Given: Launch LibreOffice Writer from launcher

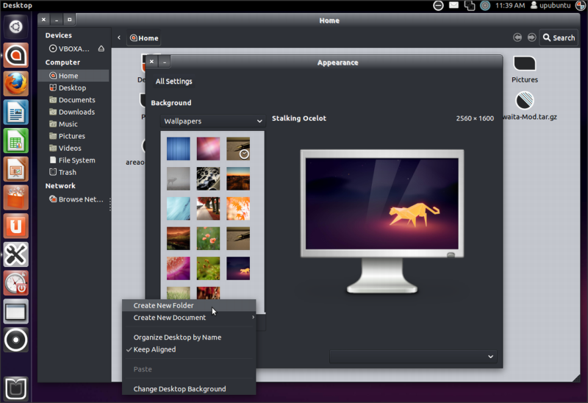Looking at the screenshot, I should click(x=15, y=113).
